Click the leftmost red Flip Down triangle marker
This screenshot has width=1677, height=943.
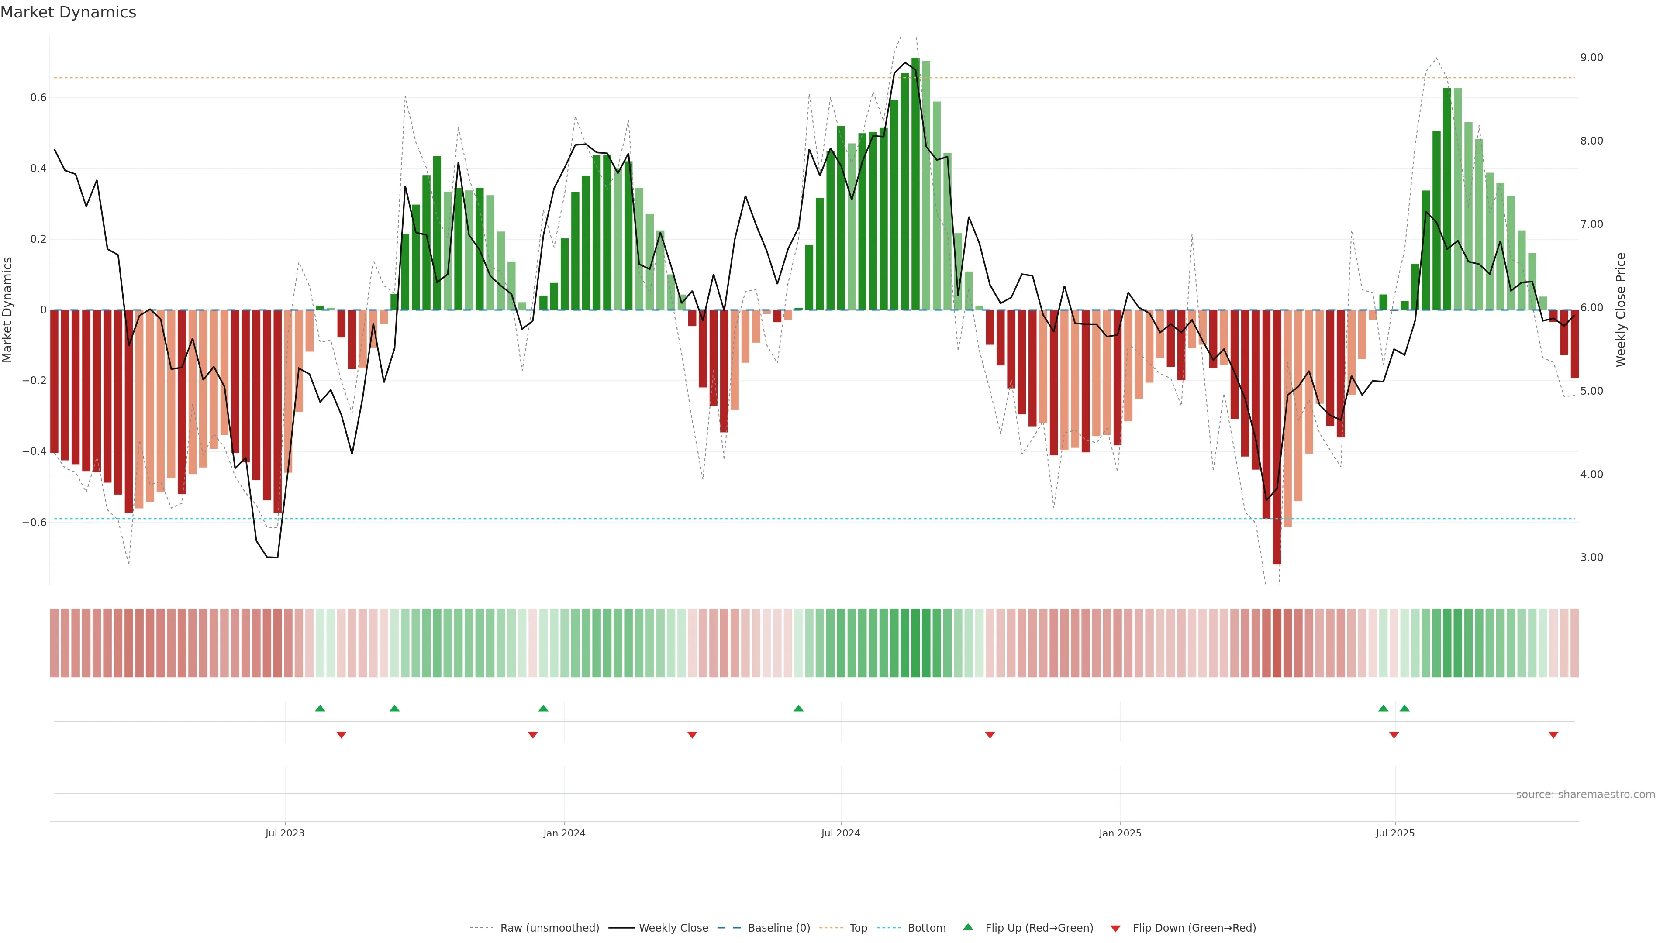[341, 735]
